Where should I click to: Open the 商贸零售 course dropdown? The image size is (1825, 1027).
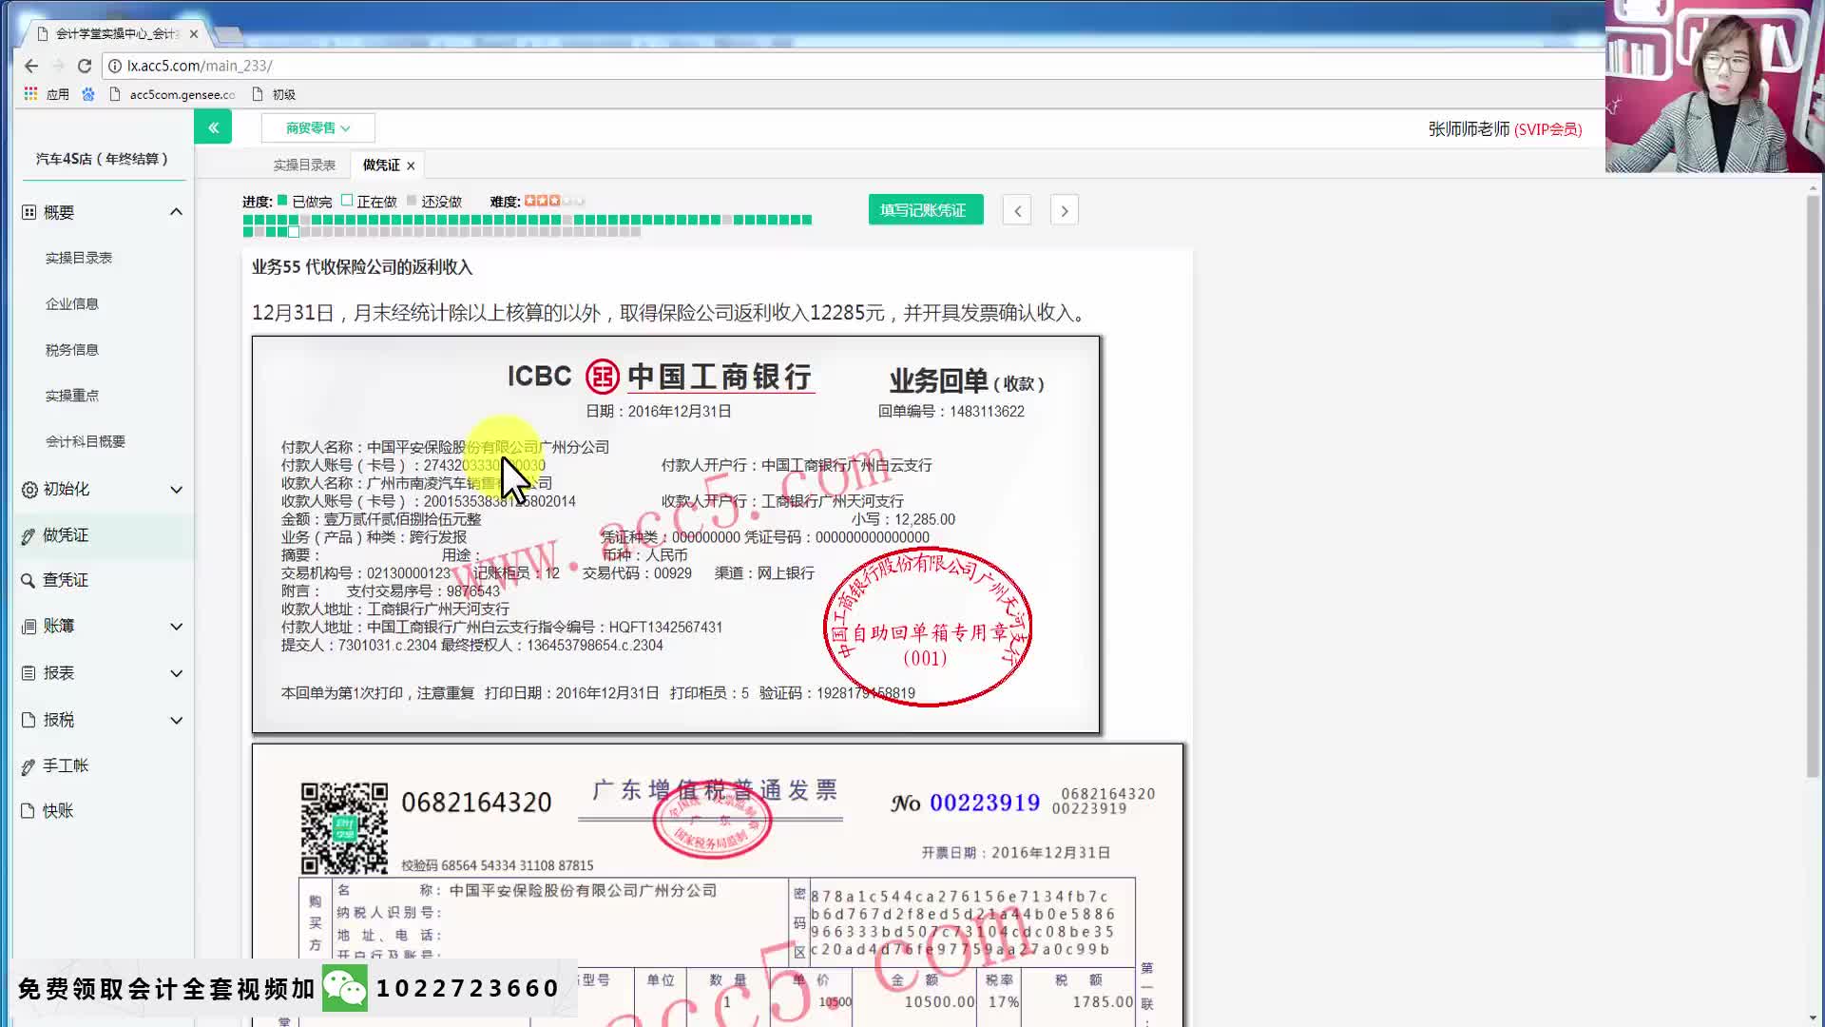tap(316, 126)
